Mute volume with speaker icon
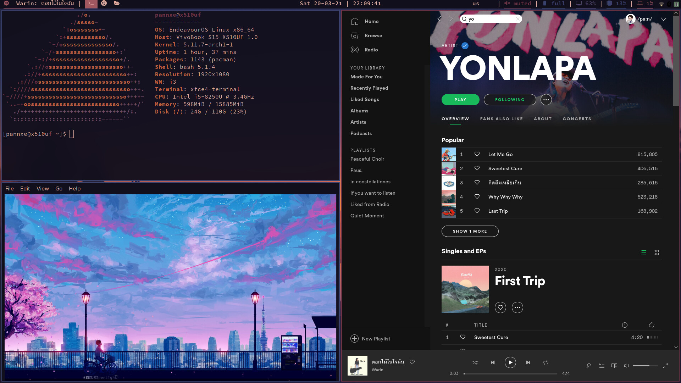 coord(626,366)
